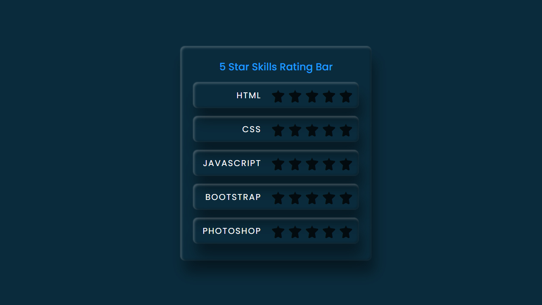Viewport: 542px width, 305px height.
Task: Mark Photoshop skill as two stars
Action: pos(295,232)
